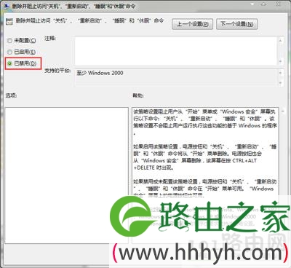
Task: Click the 上一个设置(P) button
Action: [193, 24]
